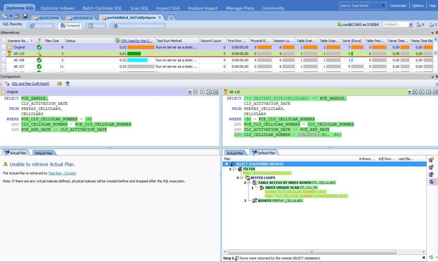The height and width of the screenshot is (262, 438).
Task: Click the swap comparison sides icon
Action: click(x=59, y=83)
